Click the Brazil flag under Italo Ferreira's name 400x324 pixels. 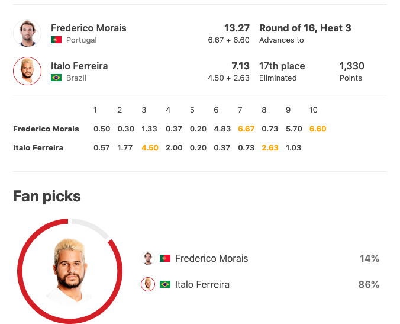[x=56, y=78]
